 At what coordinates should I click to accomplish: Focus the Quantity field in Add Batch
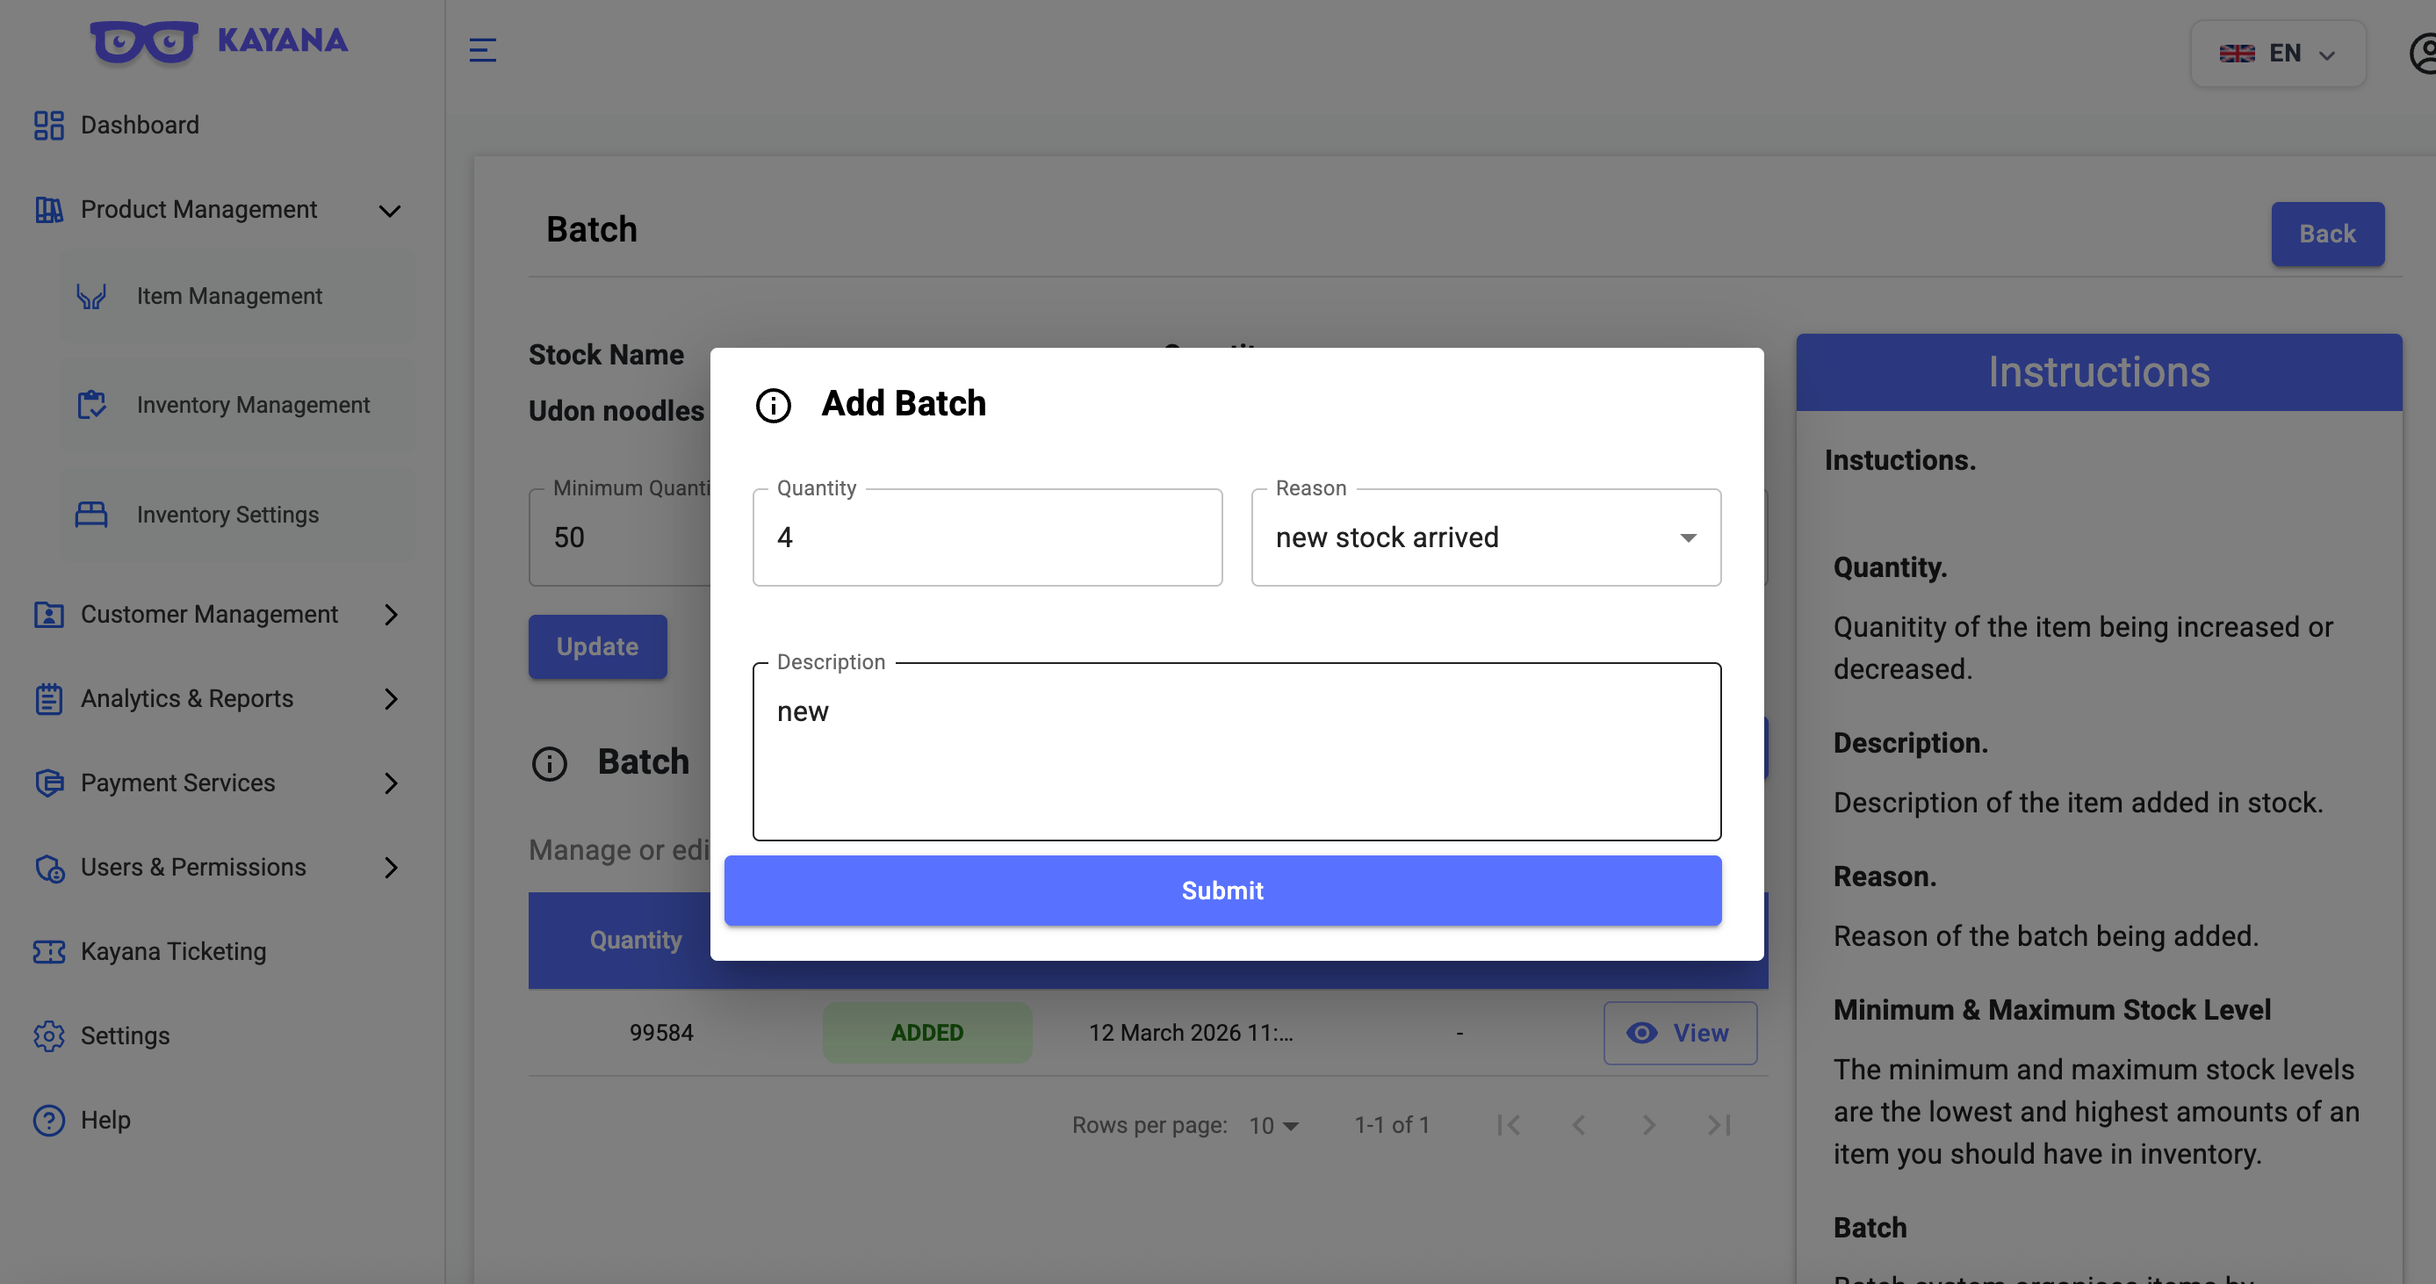987,537
